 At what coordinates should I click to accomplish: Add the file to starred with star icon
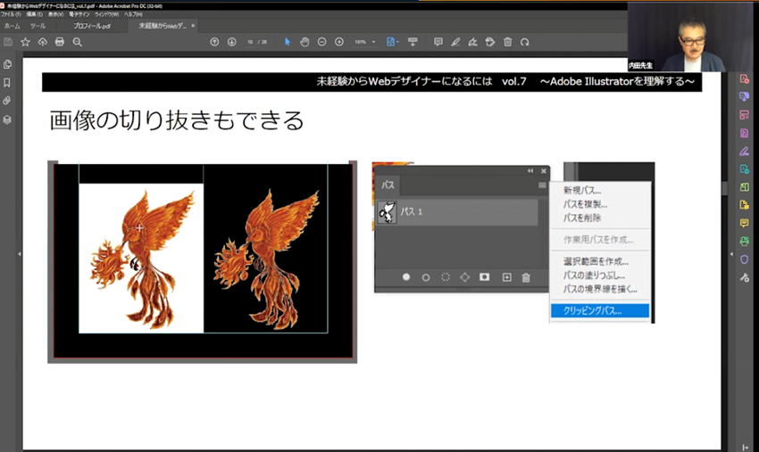coord(25,42)
